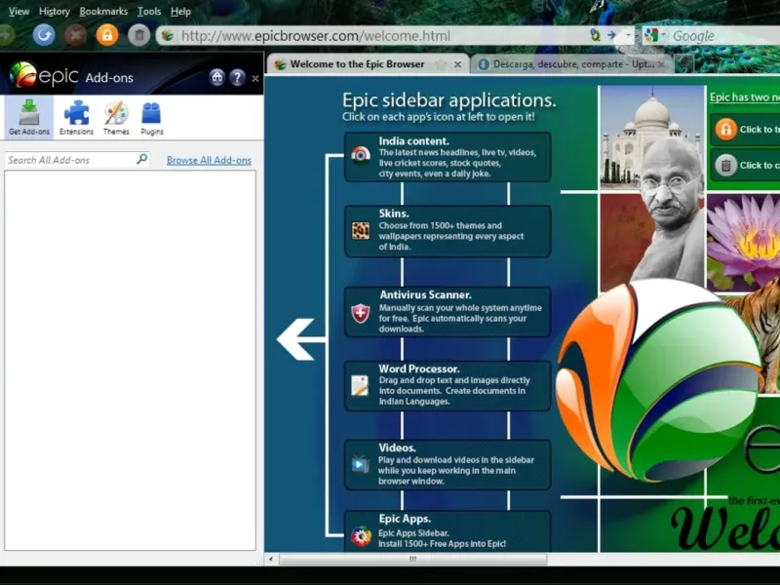This screenshot has height=585, width=780.
Task: Click the Epic logo in Add-ons sidebar
Action: point(44,76)
